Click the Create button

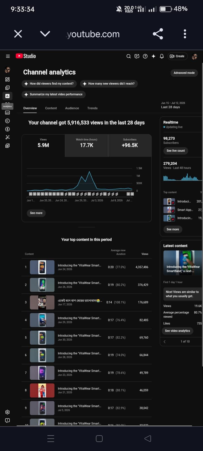pos(177,56)
